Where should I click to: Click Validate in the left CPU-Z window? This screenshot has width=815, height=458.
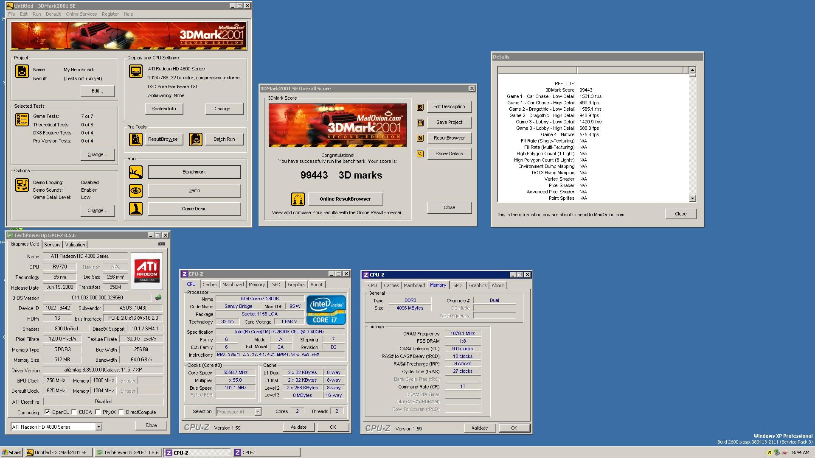(298, 427)
